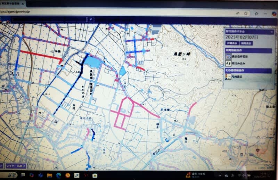Click the Read Aloud icon in address bar
This screenshot has height=180, width=278.
point(238,13)
